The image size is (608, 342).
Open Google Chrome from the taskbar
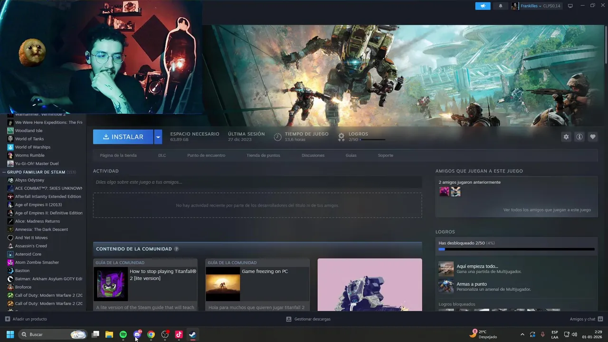pyautogui.click(x=151, y=334)
